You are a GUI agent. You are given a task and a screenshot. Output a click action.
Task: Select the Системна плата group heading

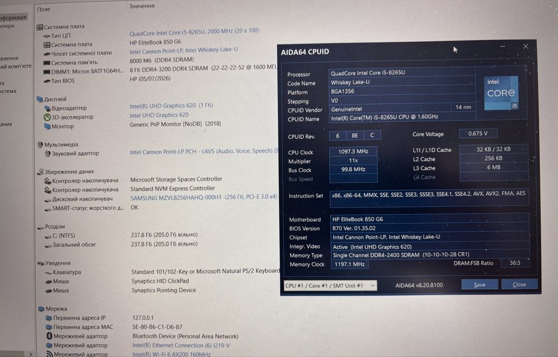[64, 27]
